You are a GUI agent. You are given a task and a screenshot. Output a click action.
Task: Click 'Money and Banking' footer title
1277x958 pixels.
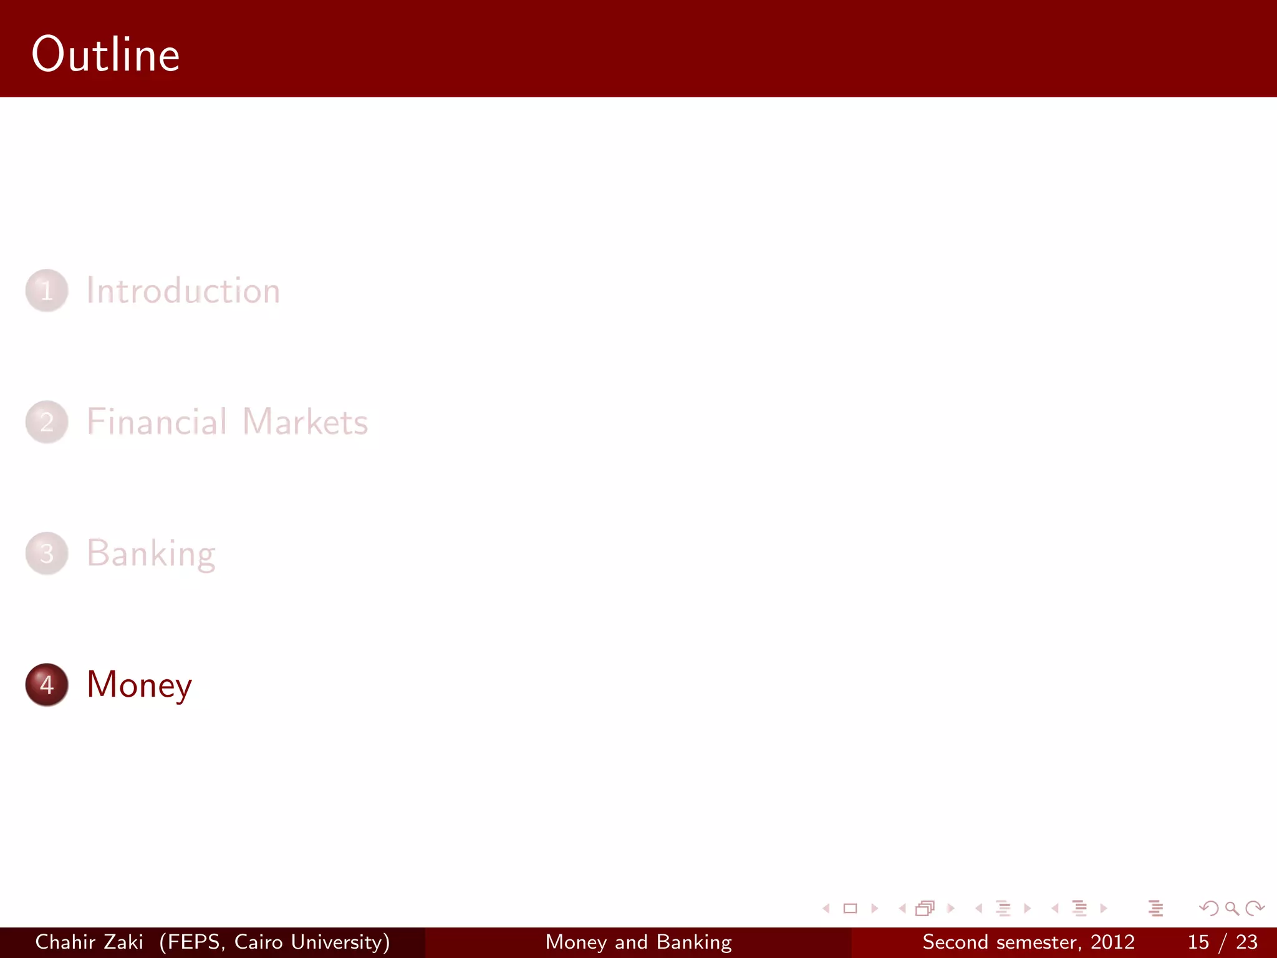[x=638, y=942]
